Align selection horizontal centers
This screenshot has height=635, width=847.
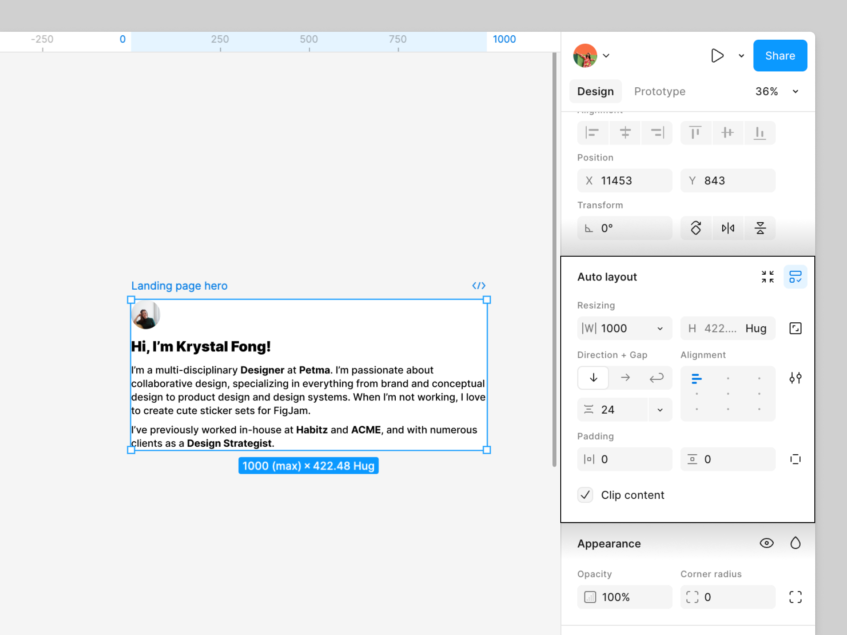pos(625,133)
